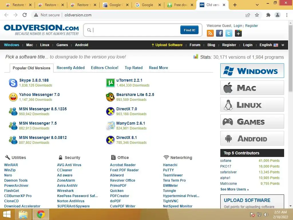293x220 pixels.
Task: Open a new browser tab with the plus button
Action: (235, 5)
